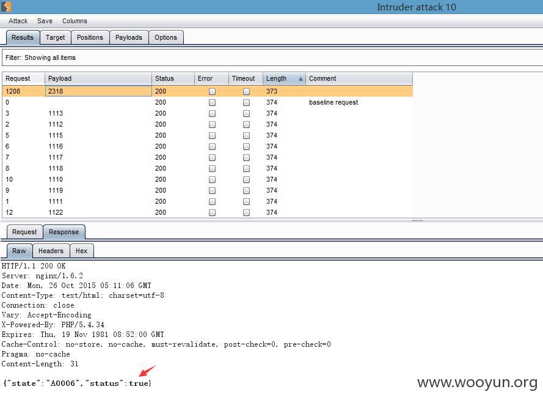Screen dimensions: 543x400
Task: Sort by the Error column header
Action: [211, 78]
